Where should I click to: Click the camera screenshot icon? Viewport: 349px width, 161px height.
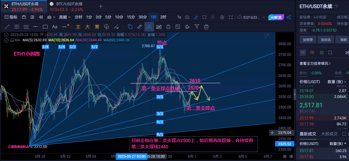pyautogui.click(x=187, y=17)
